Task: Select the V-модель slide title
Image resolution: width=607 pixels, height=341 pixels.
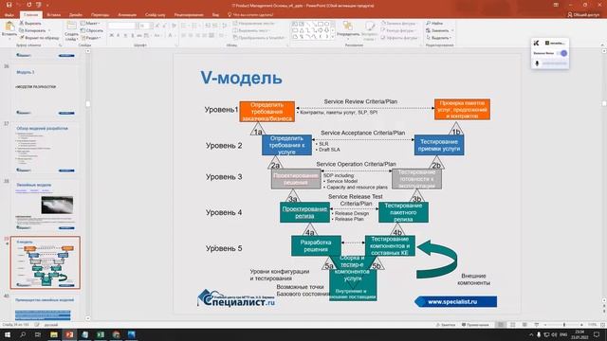Action: pos(241,78)
